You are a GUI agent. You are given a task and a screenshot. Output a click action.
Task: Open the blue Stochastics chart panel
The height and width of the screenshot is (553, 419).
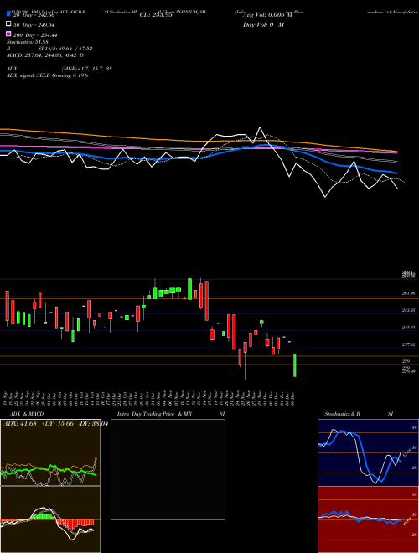(x=368, y=452)
